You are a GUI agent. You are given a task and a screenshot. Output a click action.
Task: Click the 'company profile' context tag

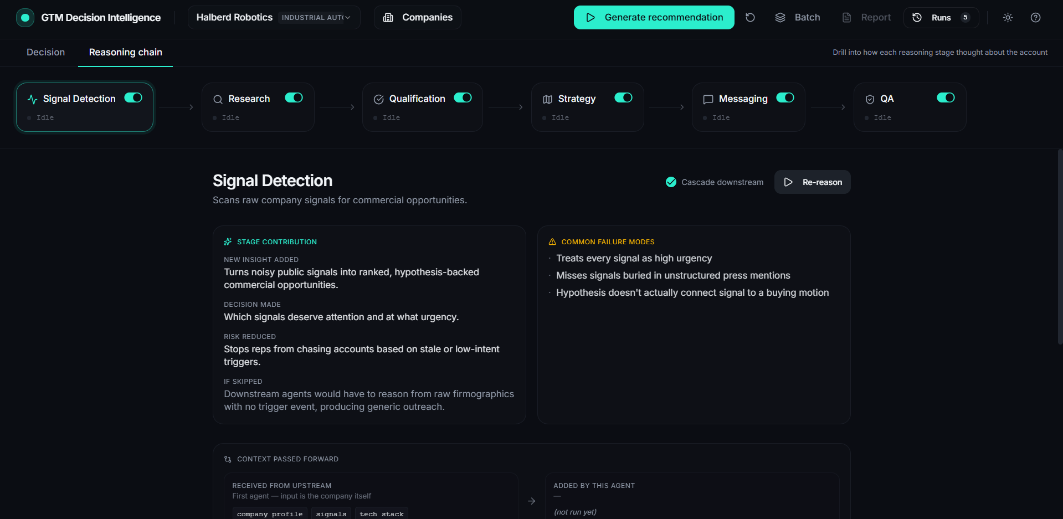270,514
